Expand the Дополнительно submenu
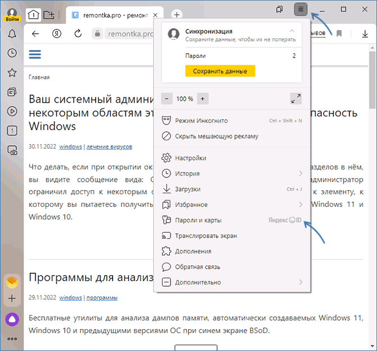This screenshot has width=377, height=351. tap(232, 282)
